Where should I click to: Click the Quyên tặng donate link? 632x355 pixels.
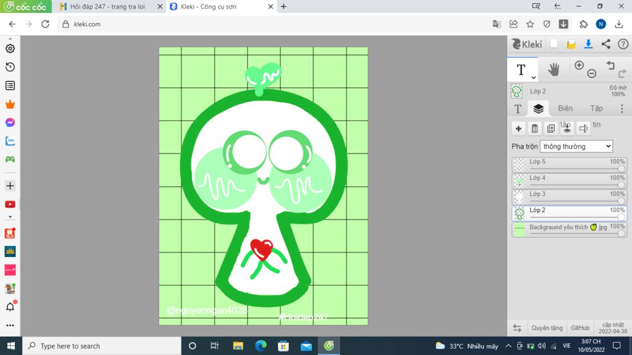(x=547, y=328)
